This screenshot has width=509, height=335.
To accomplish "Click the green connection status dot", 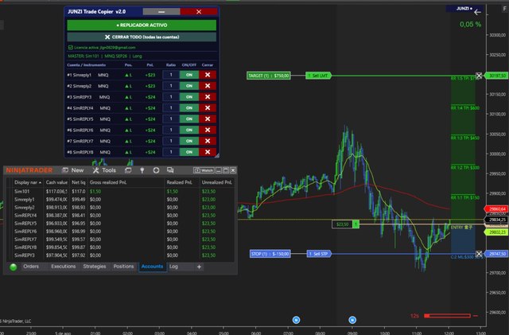I will tap(14, 267).
